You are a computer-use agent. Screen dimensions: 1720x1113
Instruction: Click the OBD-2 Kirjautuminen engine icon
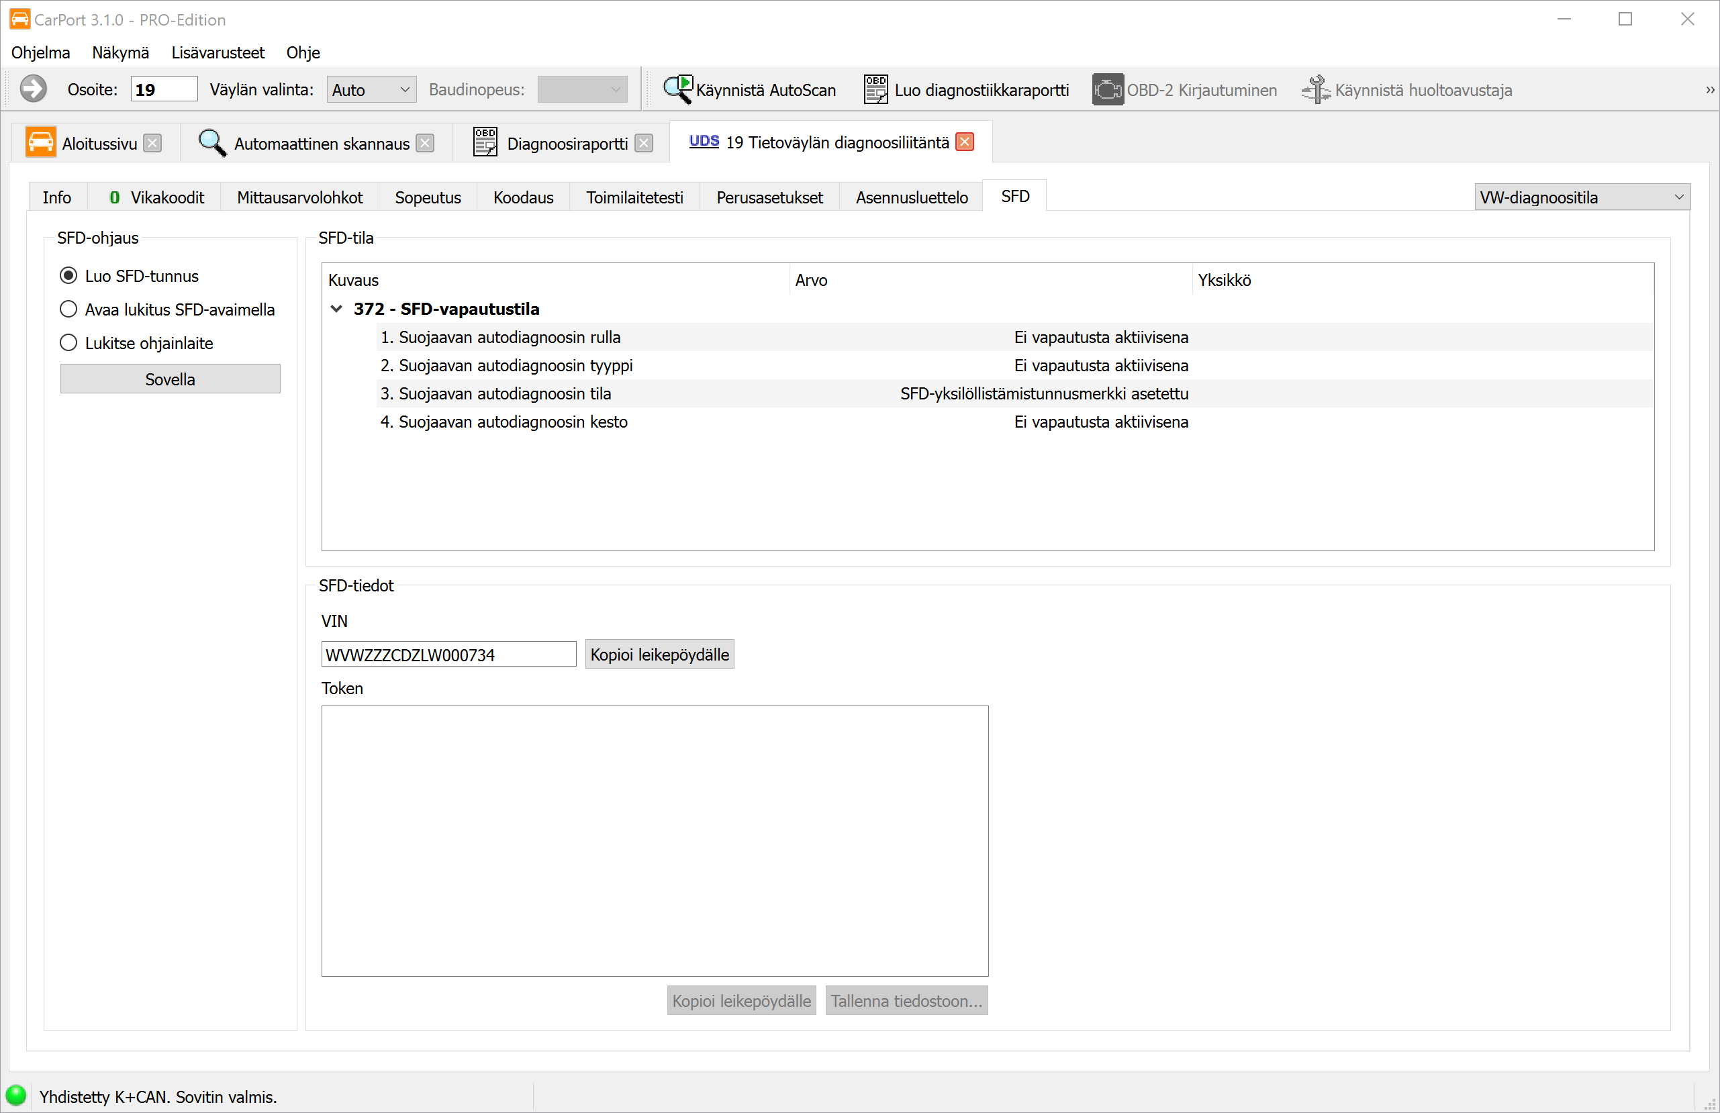click(x=1107, y=90)
